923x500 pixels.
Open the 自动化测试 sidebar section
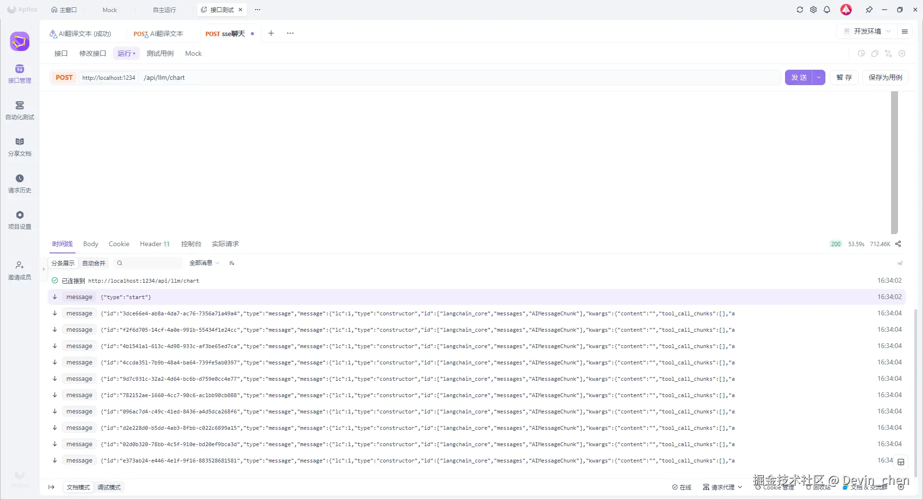tap(20, 111)
